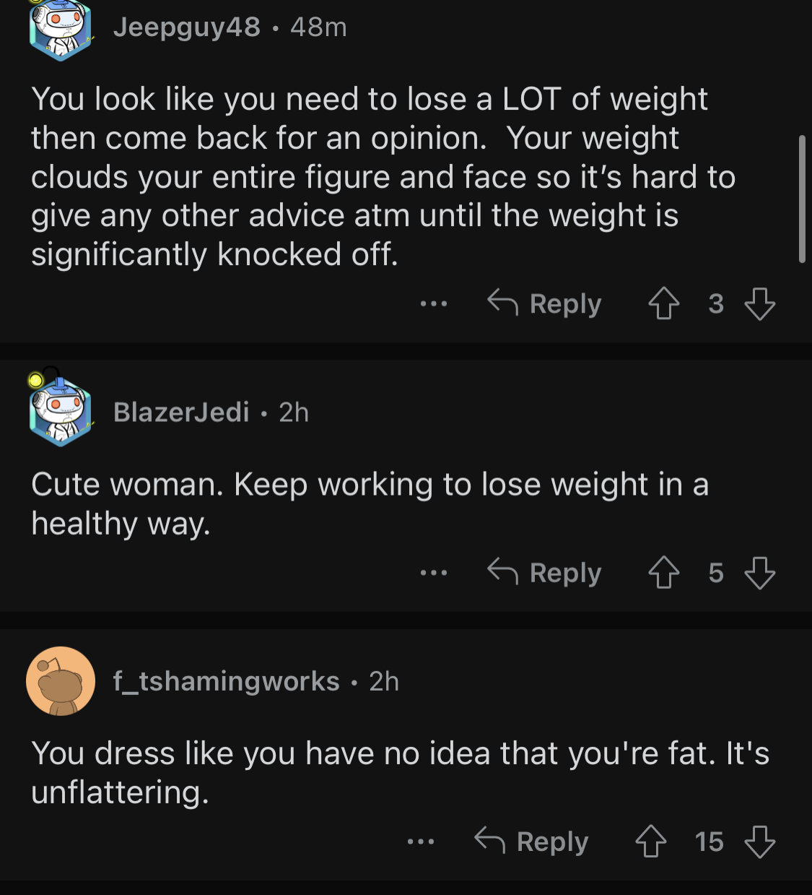Upvote f_tshamingworks' comment

(x=650, y=842)
